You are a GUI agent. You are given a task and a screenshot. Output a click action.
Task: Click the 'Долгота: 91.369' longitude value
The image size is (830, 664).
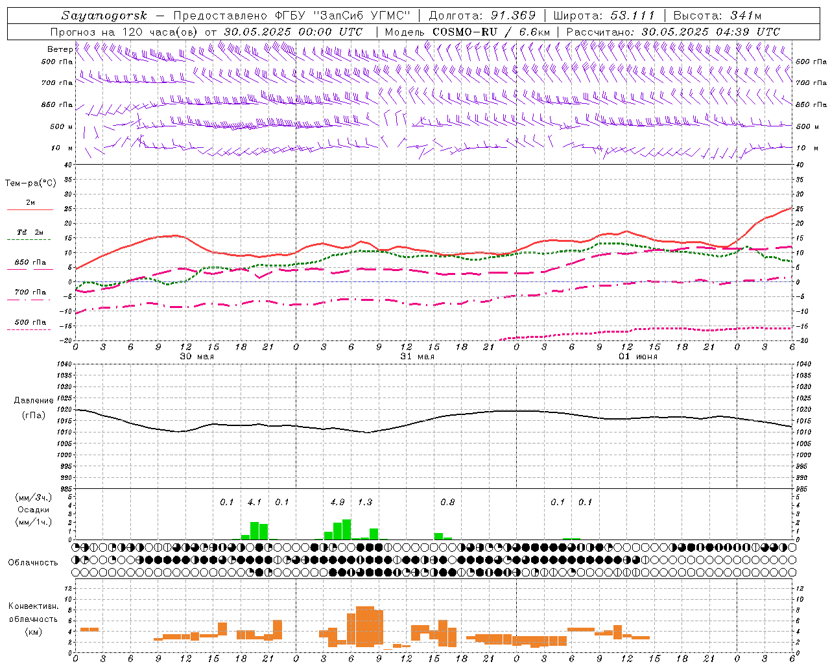pyautogui.click(x=483, y=16)
